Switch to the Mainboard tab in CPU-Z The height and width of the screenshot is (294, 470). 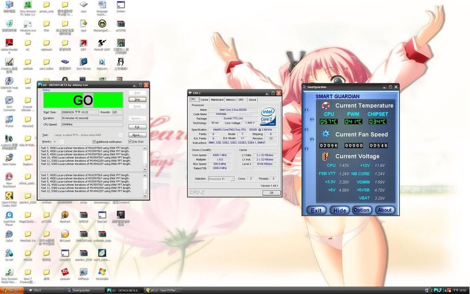pos(217,100)
